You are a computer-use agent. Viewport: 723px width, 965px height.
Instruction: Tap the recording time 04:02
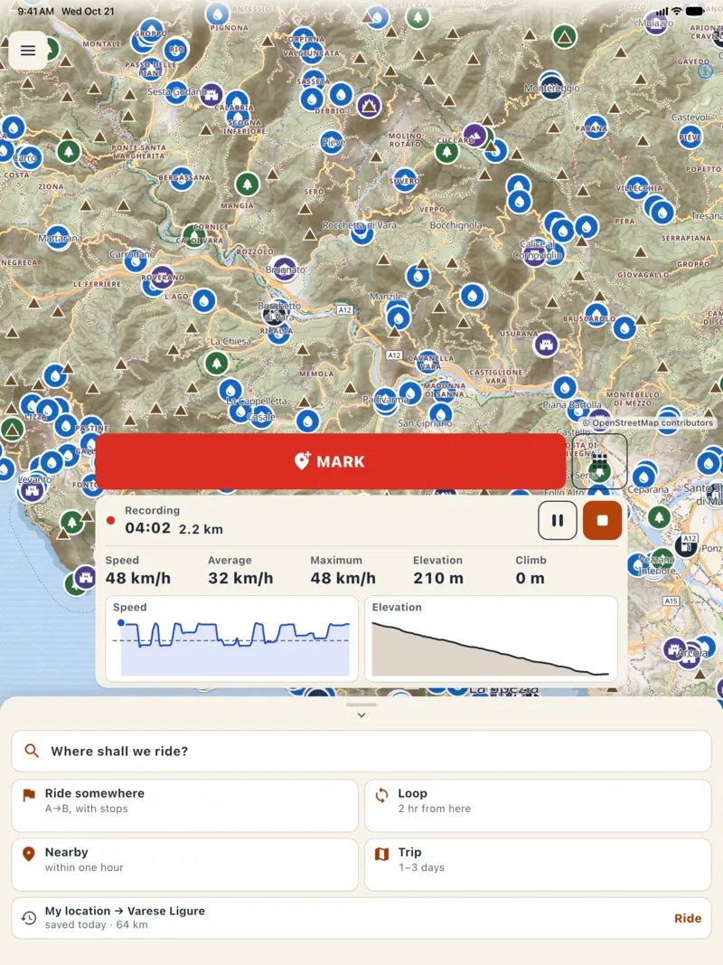coord(147,528)
